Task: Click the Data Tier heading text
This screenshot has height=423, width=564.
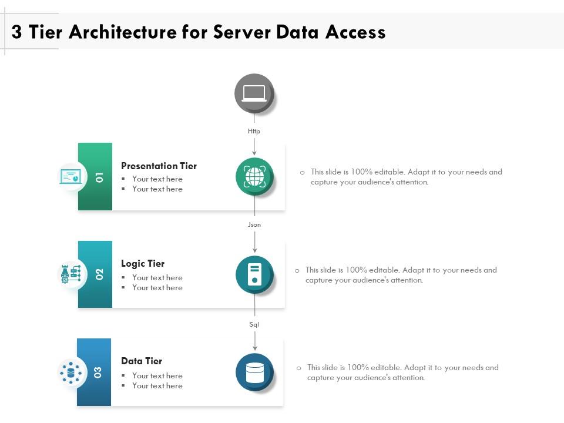Action: [x=142, y=361]
